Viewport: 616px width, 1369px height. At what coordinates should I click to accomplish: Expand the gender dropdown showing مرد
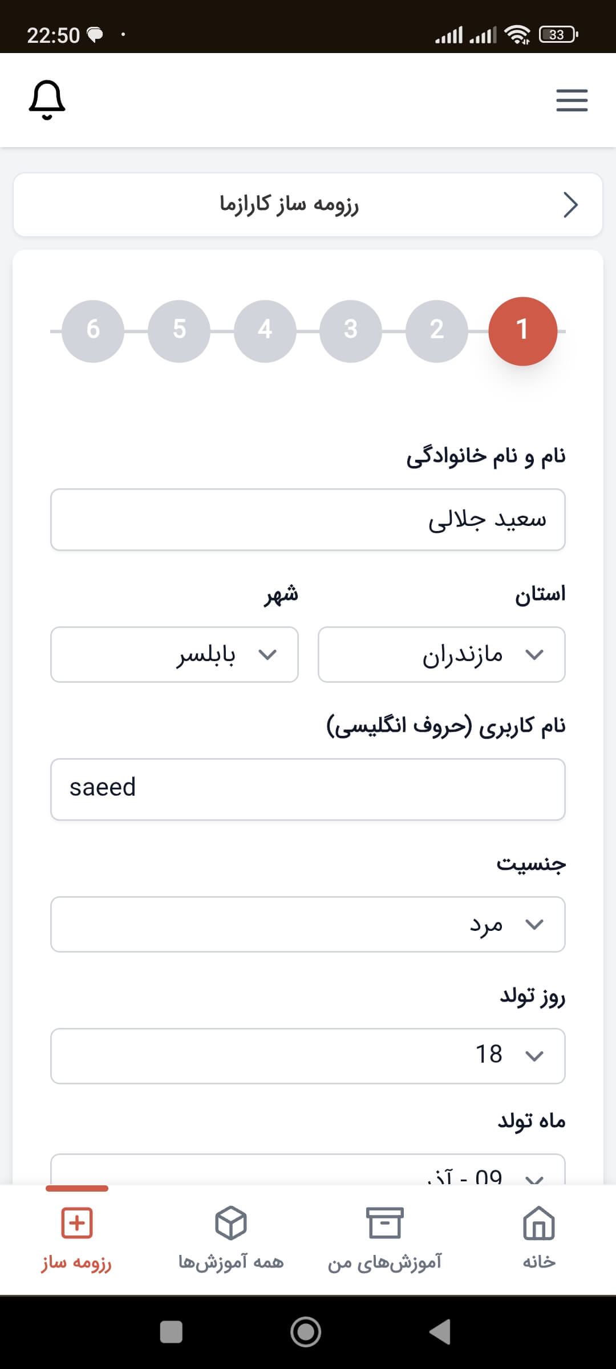(307, 924)
